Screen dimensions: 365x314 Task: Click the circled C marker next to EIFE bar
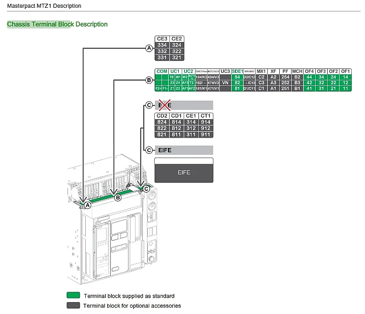[x=149, y=150]
